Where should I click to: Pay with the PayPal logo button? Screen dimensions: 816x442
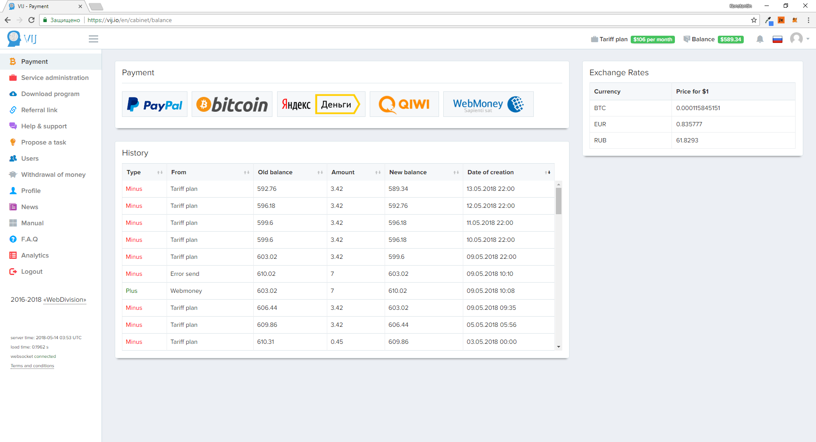(x=155, y=104)
